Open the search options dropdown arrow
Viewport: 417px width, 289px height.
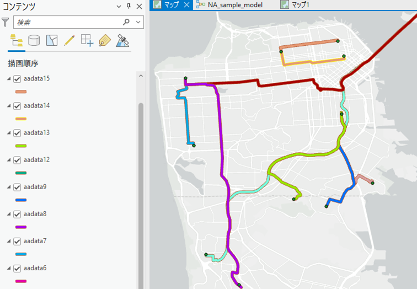[138, 22]
